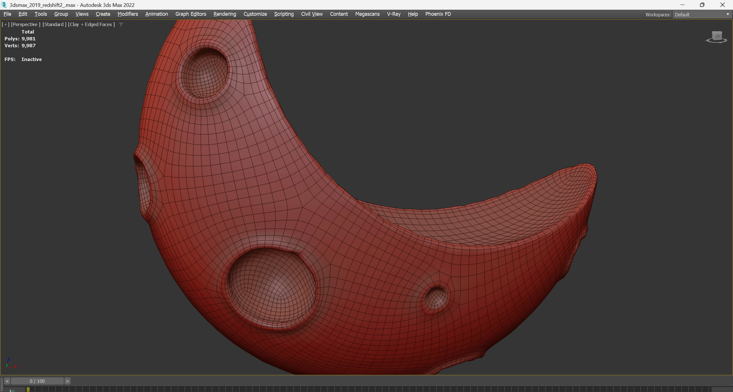Open the Modifiers menu

pyautogui.click(x=128, y=14)
